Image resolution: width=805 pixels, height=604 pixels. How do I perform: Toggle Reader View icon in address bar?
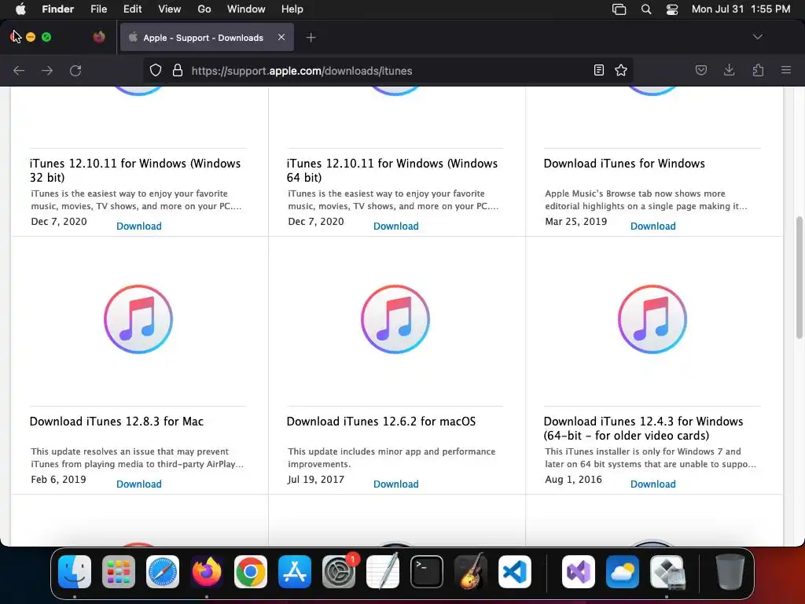pyautogui.click(x=598, y=70)
